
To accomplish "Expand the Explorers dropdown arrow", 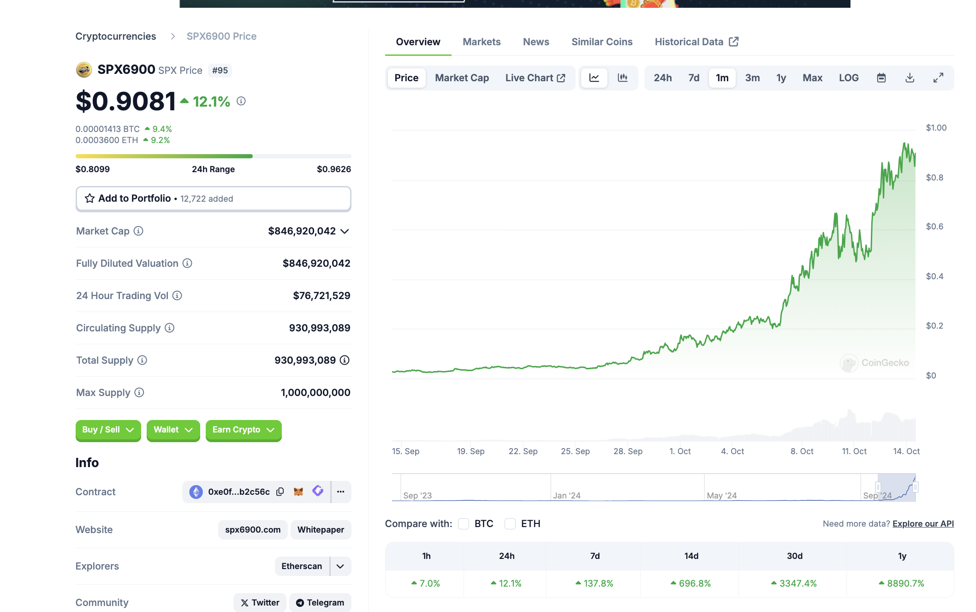I will coord(340,566).
